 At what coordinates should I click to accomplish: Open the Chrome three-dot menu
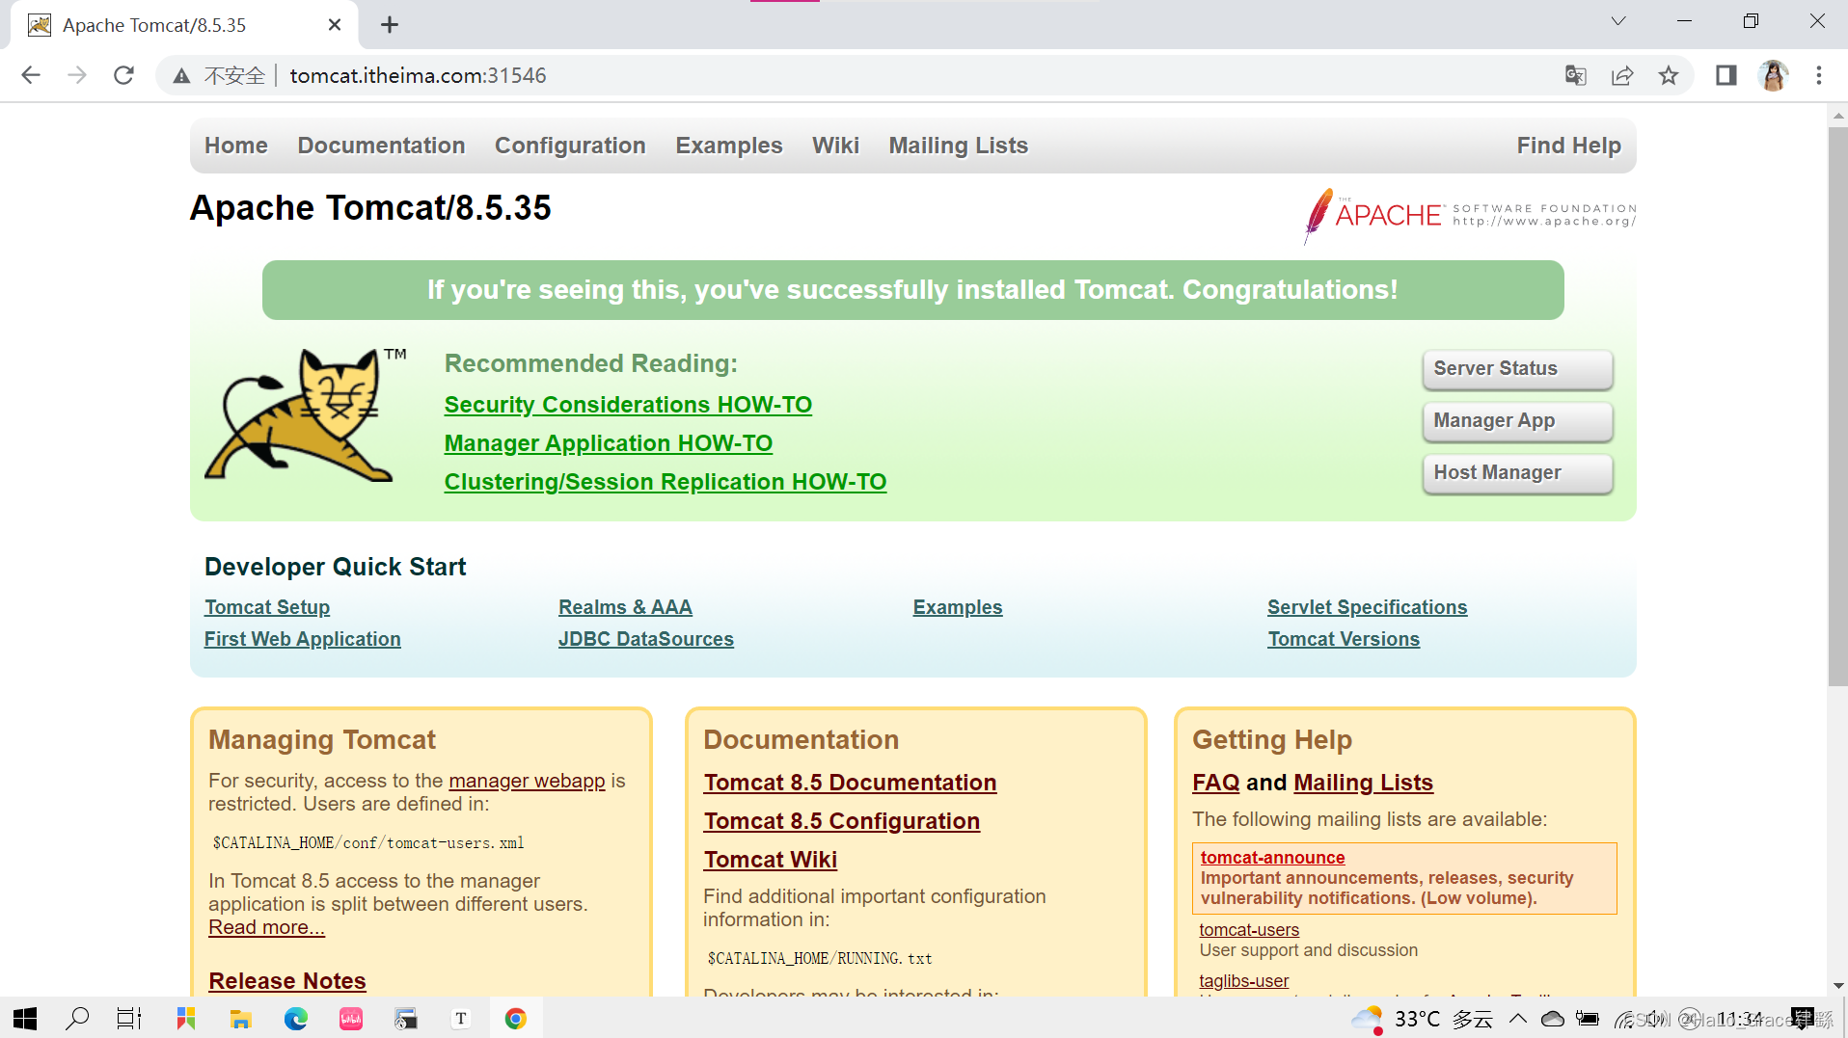(1819, 75)
